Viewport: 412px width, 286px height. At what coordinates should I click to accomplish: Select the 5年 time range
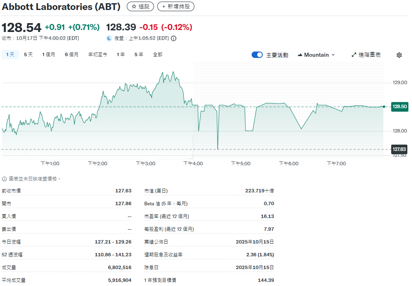139,55
